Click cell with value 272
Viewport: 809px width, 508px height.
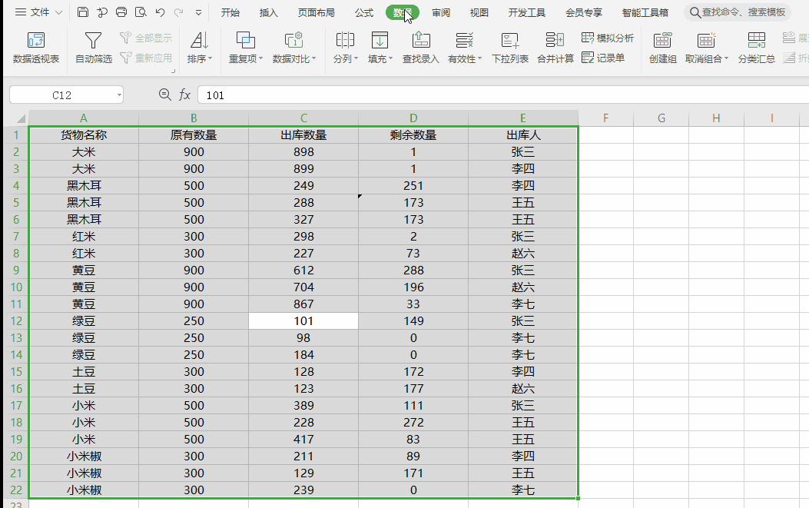[413, 422]
